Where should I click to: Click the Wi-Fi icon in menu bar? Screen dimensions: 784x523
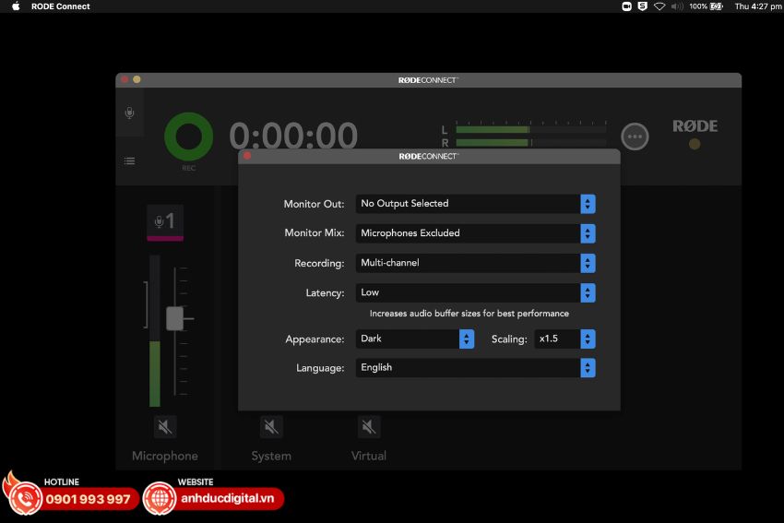[659, 6]
